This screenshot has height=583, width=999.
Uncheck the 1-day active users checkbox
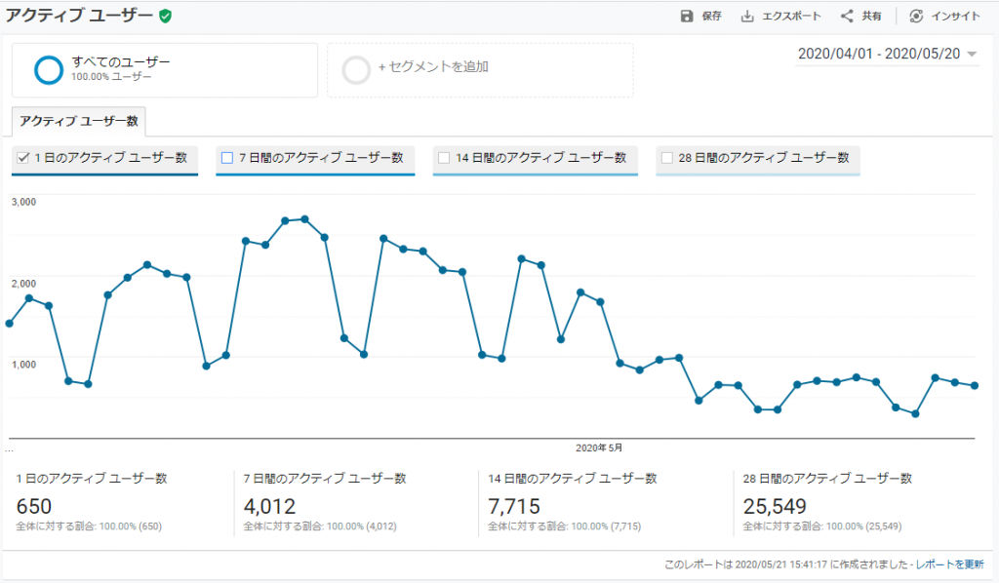[x=23, y=158]
